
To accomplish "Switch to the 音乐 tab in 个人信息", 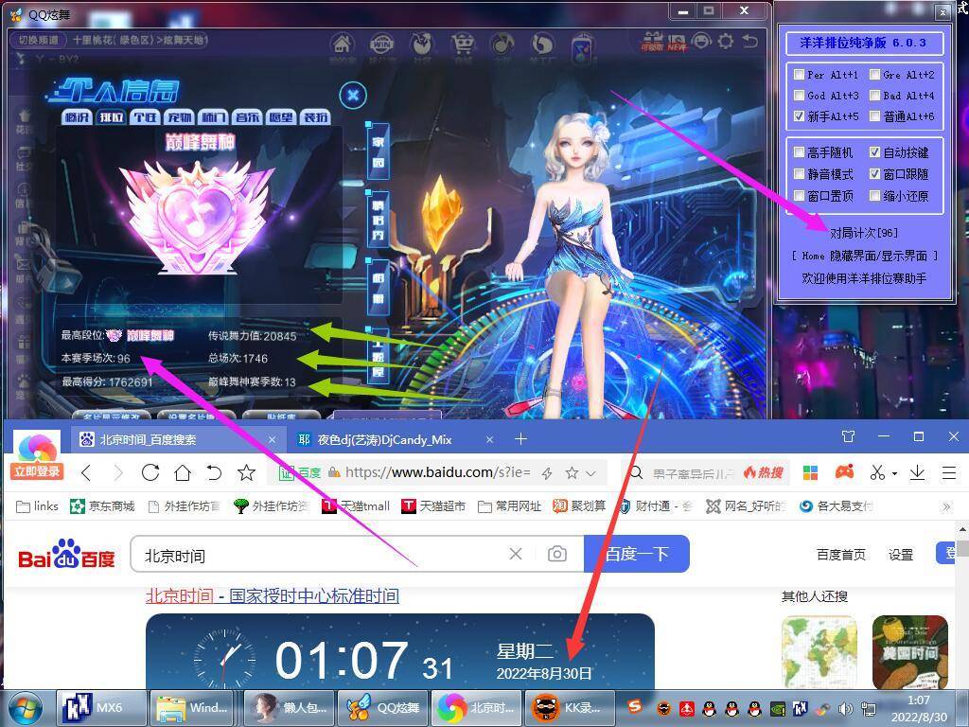I will pos(248,116).
